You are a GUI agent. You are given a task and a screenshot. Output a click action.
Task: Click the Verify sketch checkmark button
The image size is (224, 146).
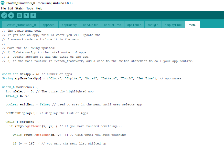4,16
